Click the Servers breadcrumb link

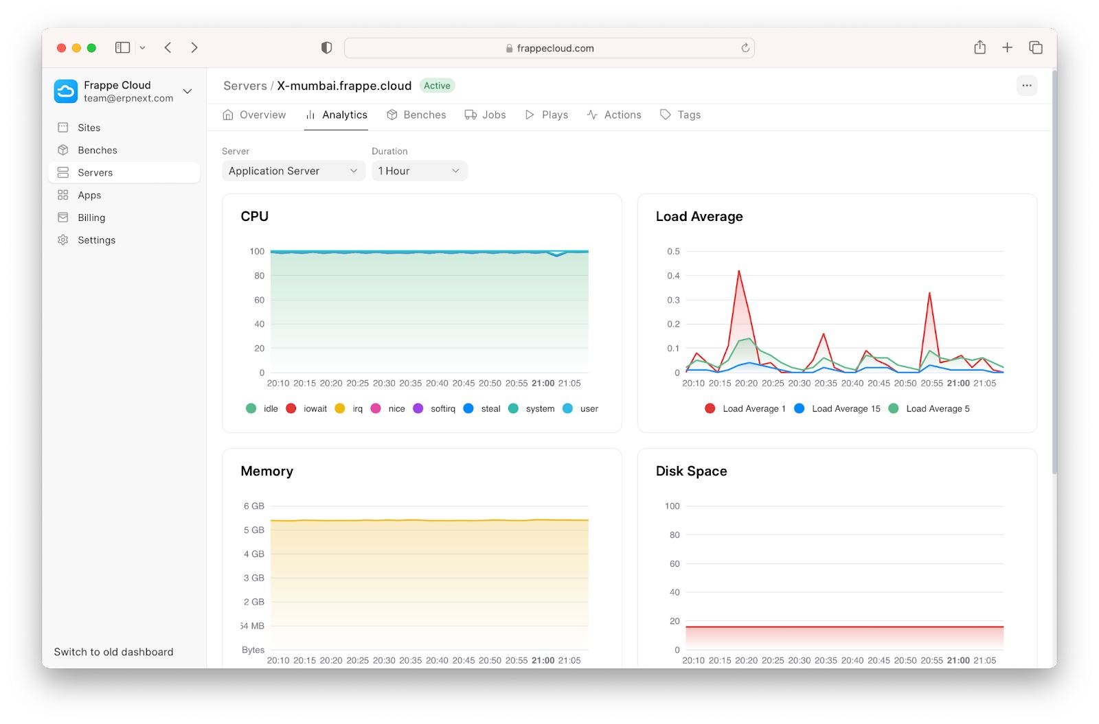pyautogui.click(x=245, y=86)
